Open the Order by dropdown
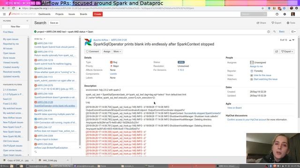300x168 pixels. [x=39, y=39]
